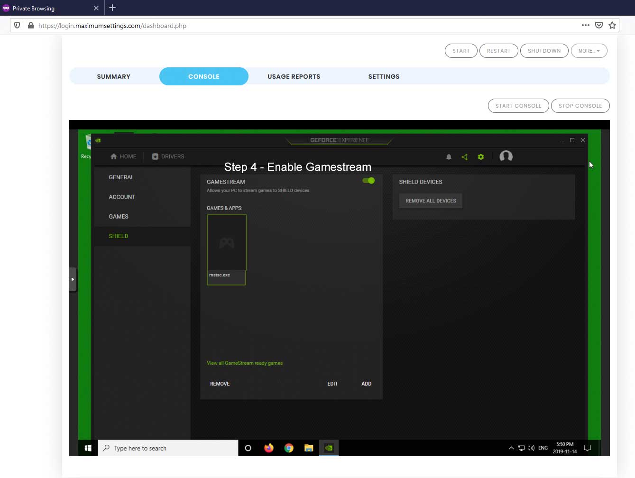The image size is (635, 478).
Task: Click the volume speaker tray icon
Action: (x=531, y=448)
